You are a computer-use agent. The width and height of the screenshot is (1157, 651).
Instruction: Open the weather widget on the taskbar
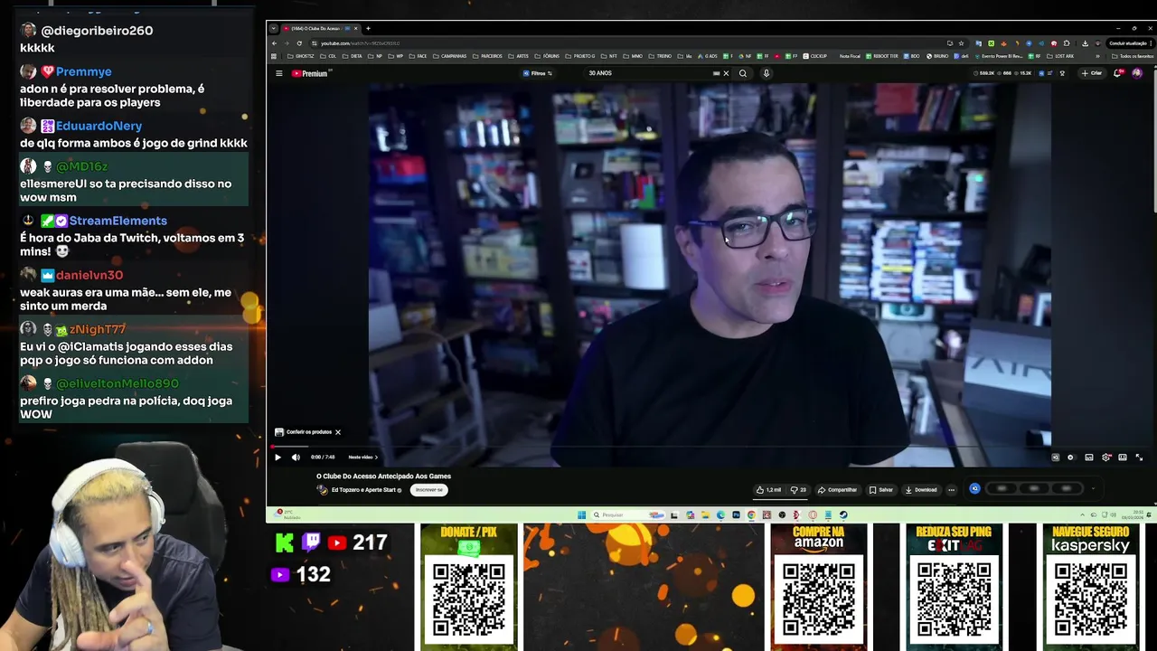(287, 514)
